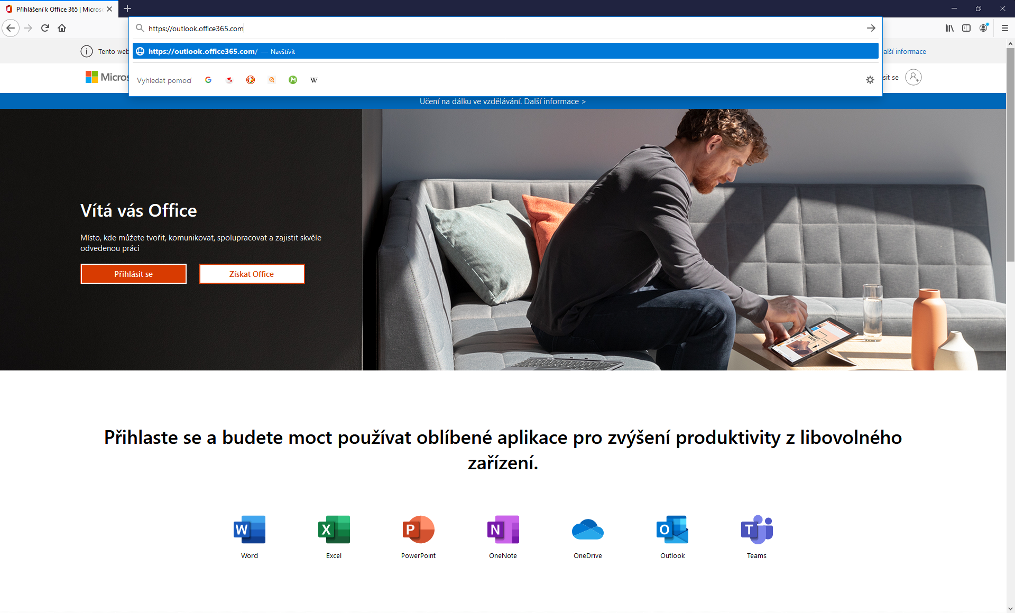Open the Firefox hamburger menu
Viewport: 1015px width, 613px height.
1005,28
